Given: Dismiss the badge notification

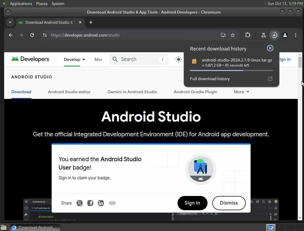Looking at the screenshot, I should tap(229, 203).
